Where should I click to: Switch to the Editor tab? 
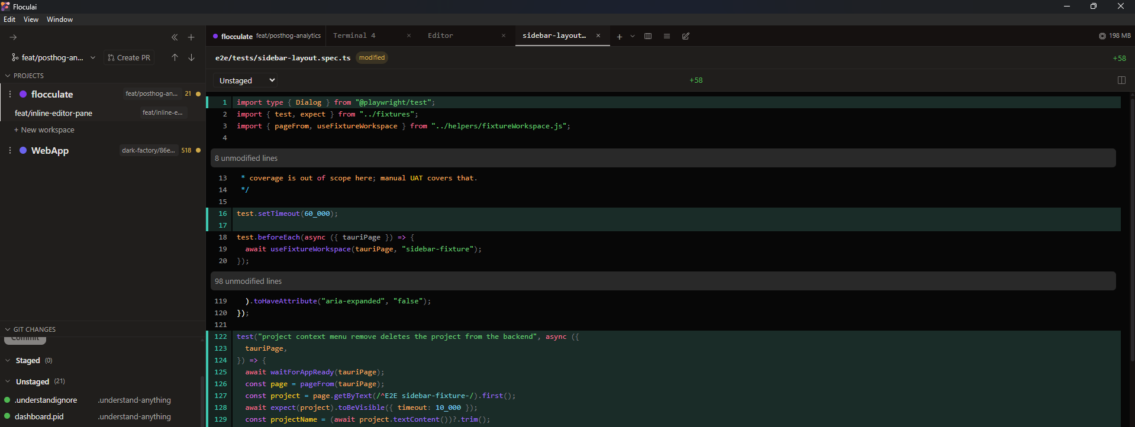[x=441, y=35]
